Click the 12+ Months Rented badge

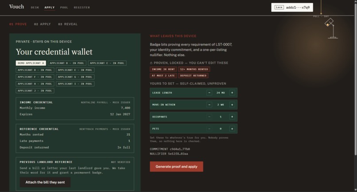(x=194, y=69)
